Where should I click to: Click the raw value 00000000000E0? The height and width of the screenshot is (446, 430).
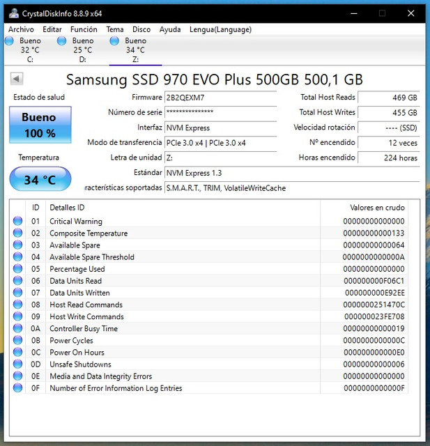(374, 353)
